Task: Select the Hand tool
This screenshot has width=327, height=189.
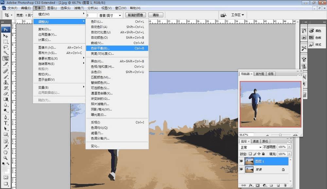Action: coord(6,153)
